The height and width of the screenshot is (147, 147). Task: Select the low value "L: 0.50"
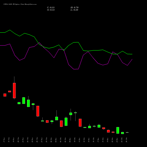click(x=74, y=10)
